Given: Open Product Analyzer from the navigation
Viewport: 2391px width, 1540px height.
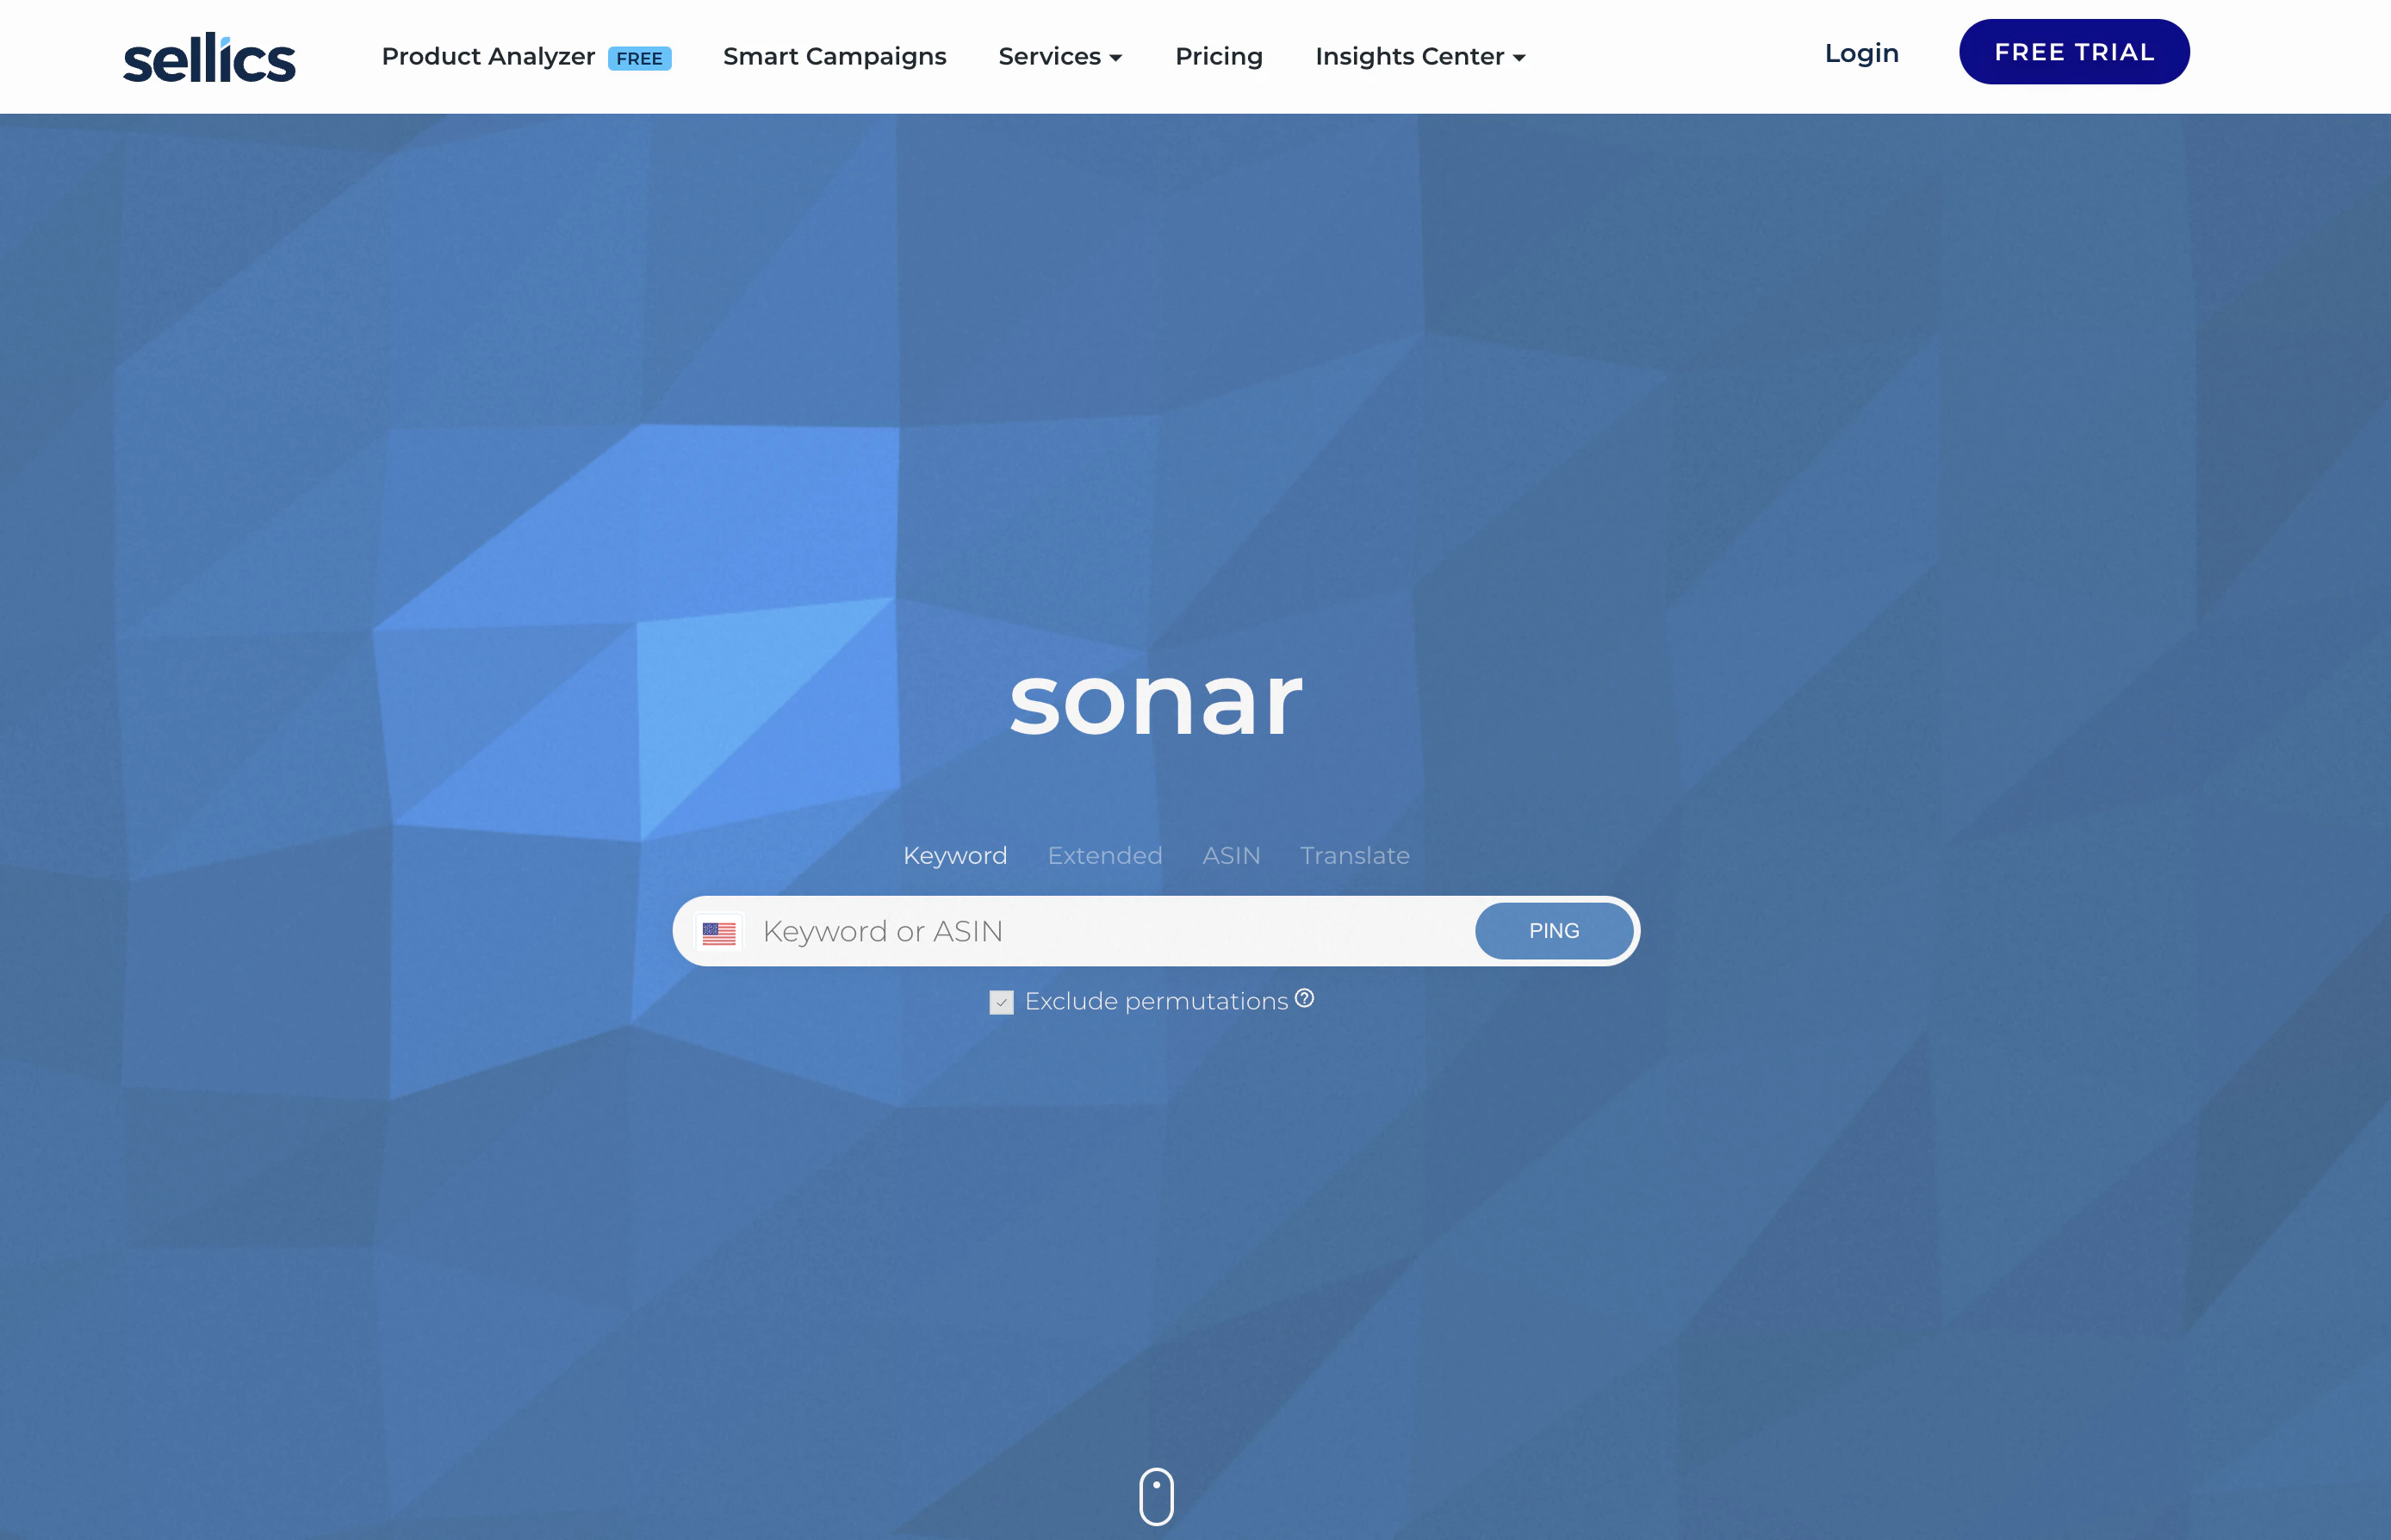Looking at the screenshot, I should (488, 57).
